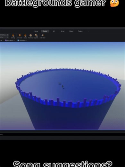Click the upper snap value field
The height and width of the screenshot is (167, 125).
(x=3, y=35)
